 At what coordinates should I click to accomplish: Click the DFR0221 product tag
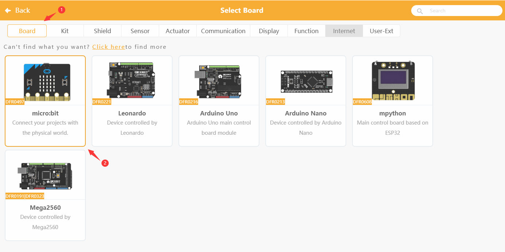(x=102, y=102)
